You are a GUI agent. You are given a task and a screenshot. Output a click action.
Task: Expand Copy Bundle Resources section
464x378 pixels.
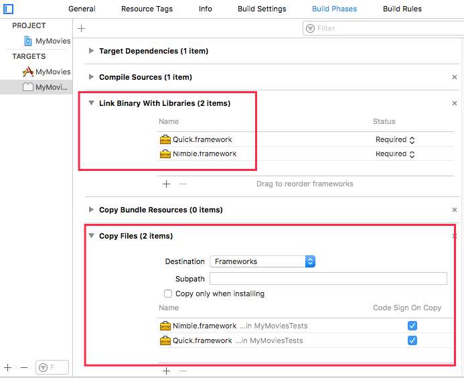[x=91, y=210]
